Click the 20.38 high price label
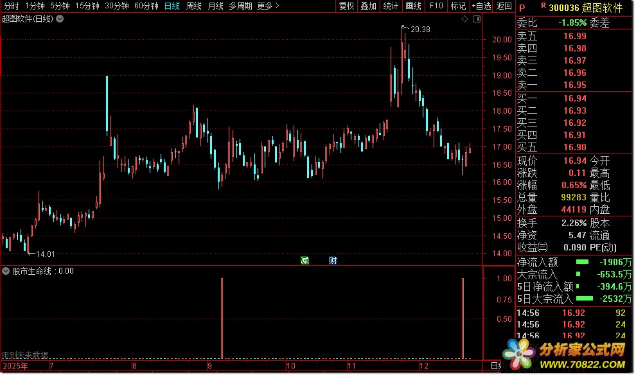Viewport: 636px width, 375px height. (420, 29)
